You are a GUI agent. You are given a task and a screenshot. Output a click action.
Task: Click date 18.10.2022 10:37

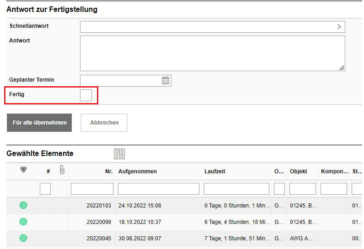140,222
